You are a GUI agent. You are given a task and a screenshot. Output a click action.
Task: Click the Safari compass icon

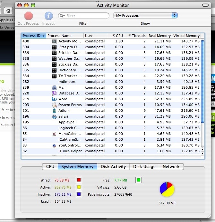coord(54,117)
